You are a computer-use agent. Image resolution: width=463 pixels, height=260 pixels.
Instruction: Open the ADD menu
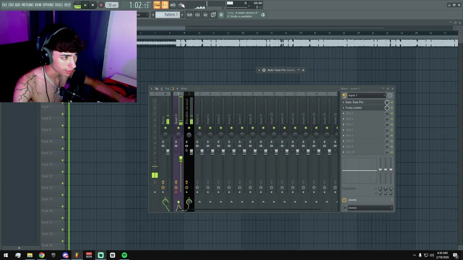(x=17, y=5)
